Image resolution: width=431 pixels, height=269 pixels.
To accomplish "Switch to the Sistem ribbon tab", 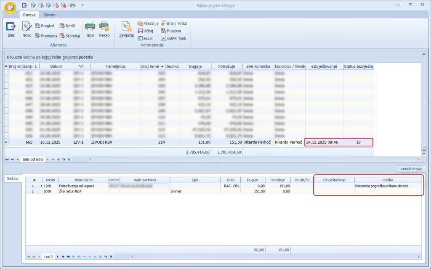I will 50,15.
